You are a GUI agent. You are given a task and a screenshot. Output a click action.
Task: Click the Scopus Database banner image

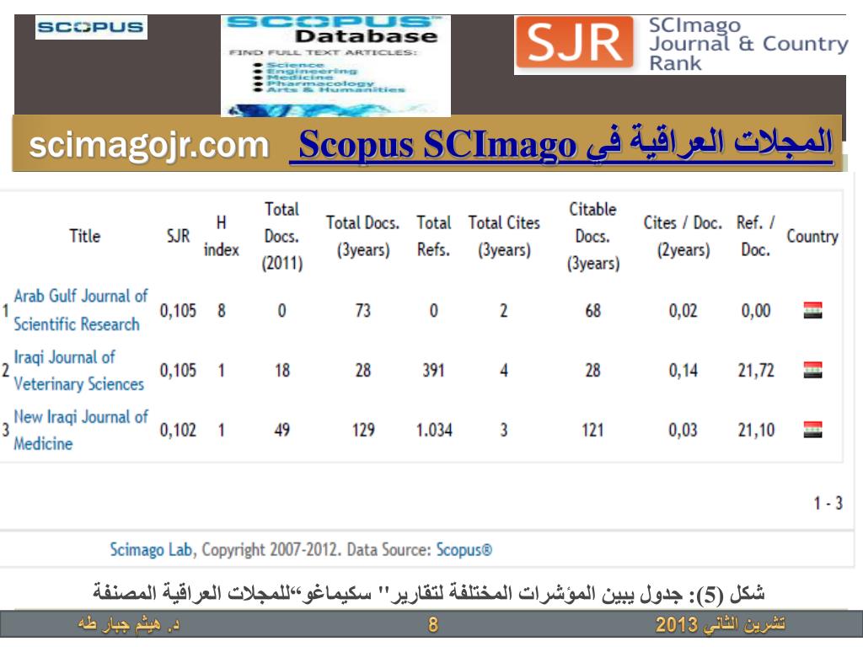point(335,66)
